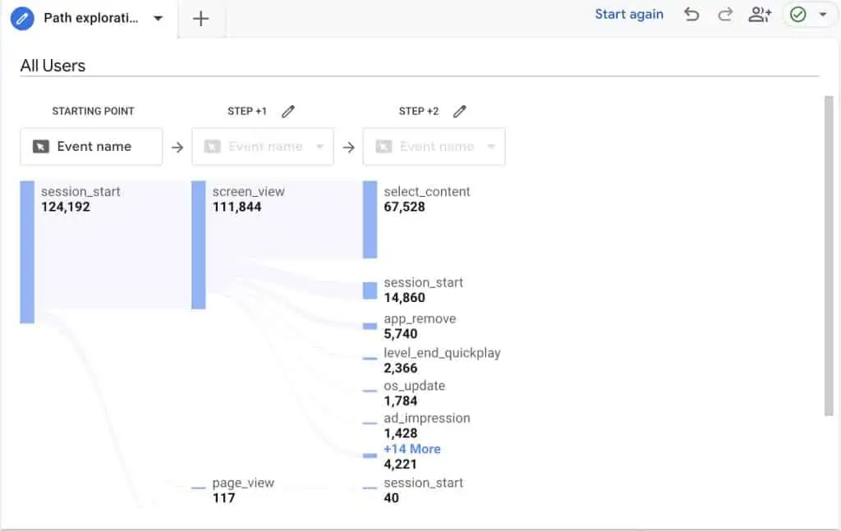The height and width of the screenshot is (531, 841).
Task: Select the Path exploration tab
Action: click(x=90, y=18)
